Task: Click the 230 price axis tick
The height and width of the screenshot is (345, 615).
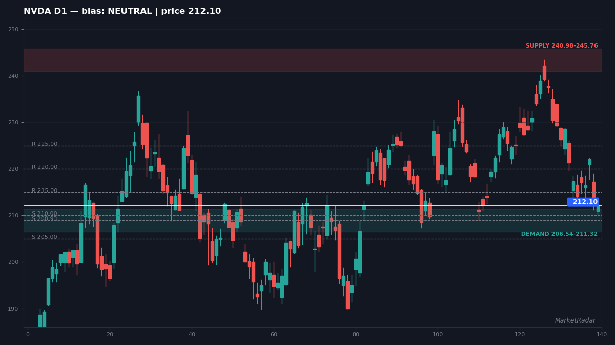Action: point(13,122)
